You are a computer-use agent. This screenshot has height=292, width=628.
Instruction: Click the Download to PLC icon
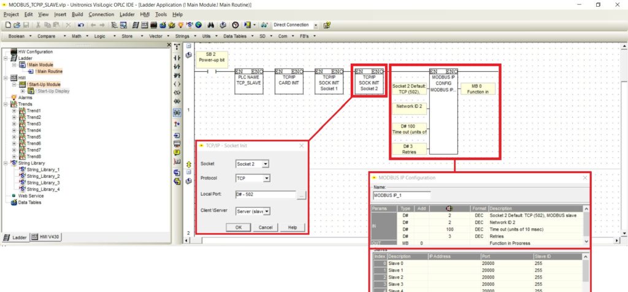coord(223,25)
